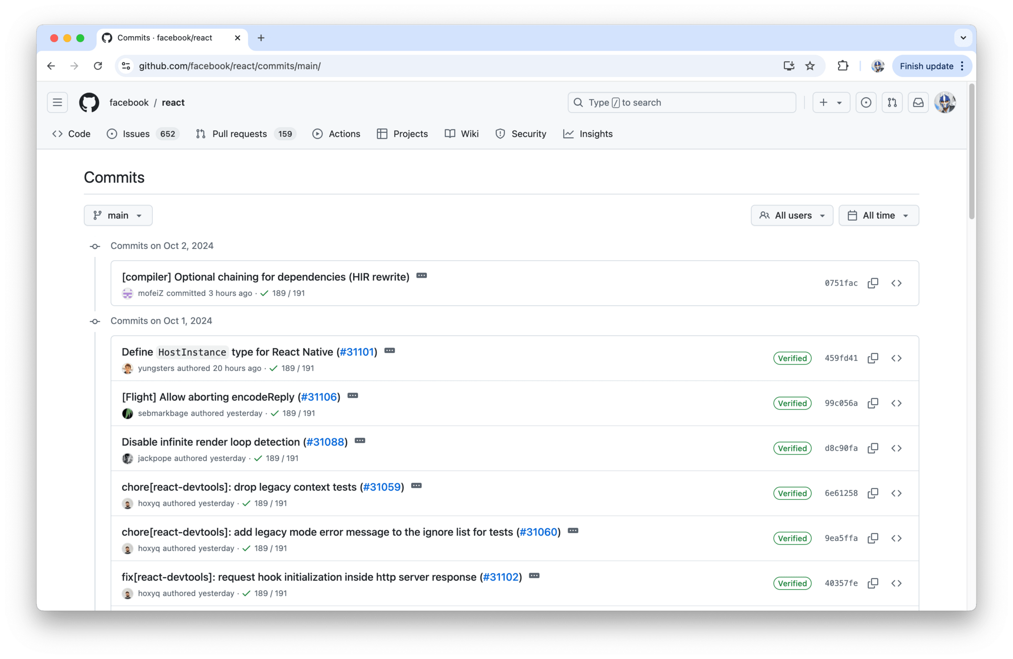
Task: Open the issues shortcut icon in header
Action: pos(866,103)
